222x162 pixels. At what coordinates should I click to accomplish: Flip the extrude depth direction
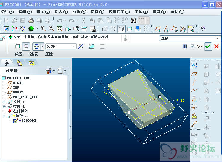(x=81, y=46)
